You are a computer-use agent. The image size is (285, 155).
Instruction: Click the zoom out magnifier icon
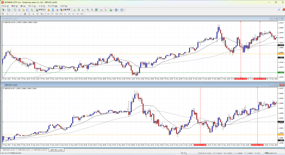coord(92,10)
